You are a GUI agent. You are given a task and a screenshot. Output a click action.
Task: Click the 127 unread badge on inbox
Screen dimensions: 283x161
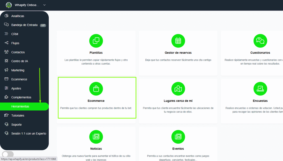pos(43,25)
